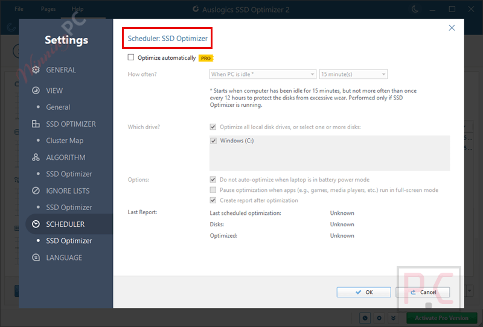This screenshot has height=327, width=483.
Task: Click the scheduler clock icon in bottom bar
Action: [365, 318]
